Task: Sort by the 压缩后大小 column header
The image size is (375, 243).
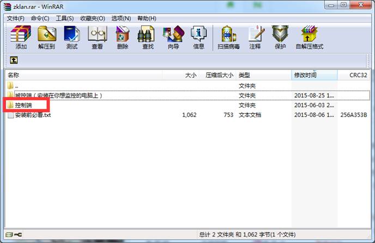Action: 217,75
